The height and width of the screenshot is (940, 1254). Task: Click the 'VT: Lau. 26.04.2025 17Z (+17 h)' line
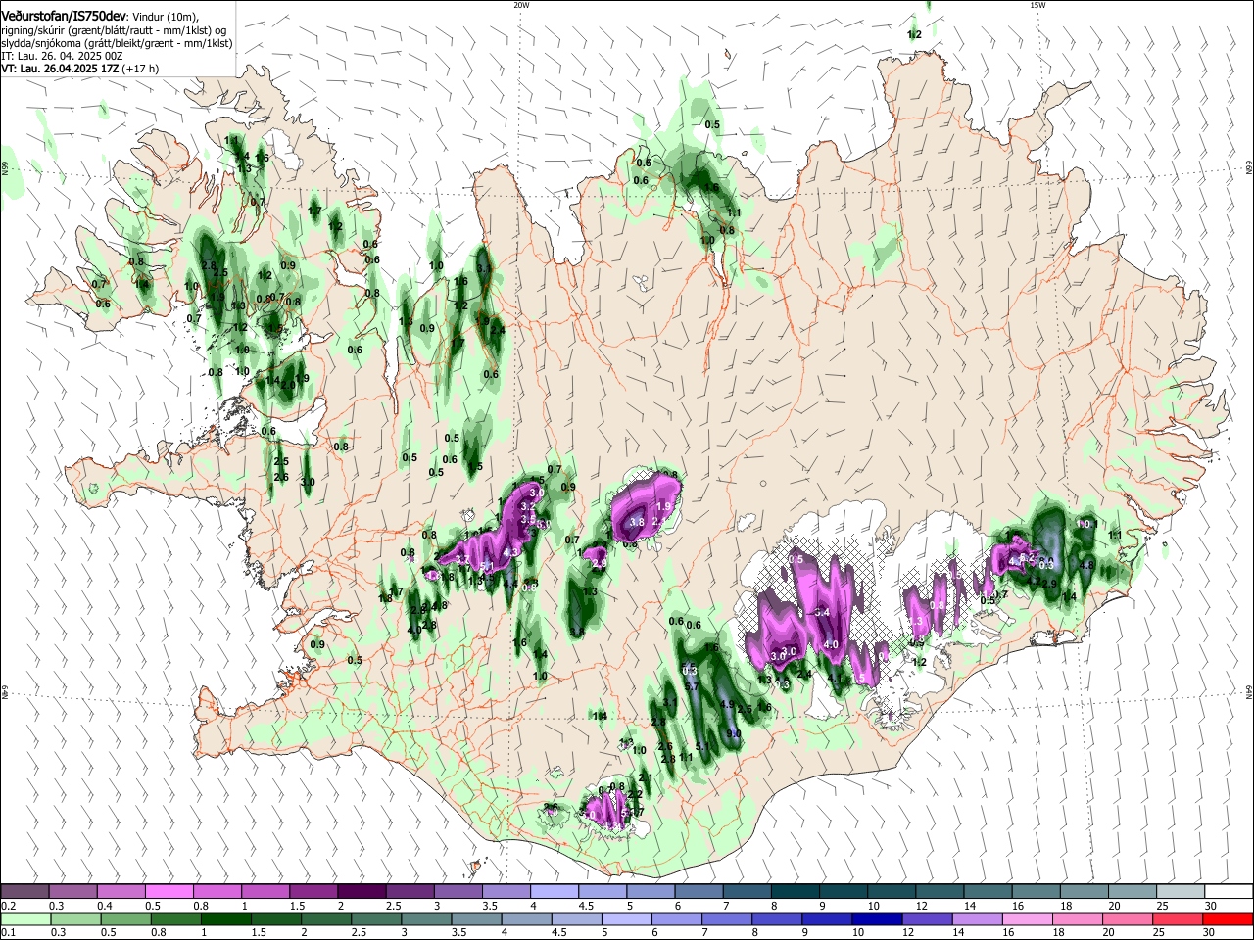pos(80,69)
